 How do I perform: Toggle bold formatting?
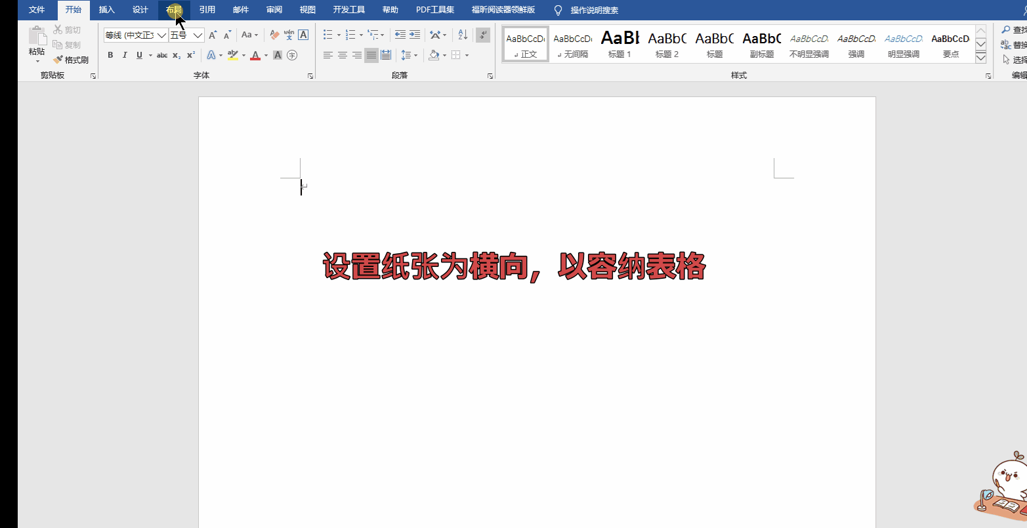tap(110, 55)
